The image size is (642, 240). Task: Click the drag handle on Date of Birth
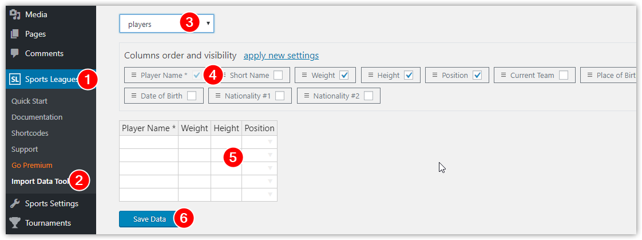pos(134,96)
